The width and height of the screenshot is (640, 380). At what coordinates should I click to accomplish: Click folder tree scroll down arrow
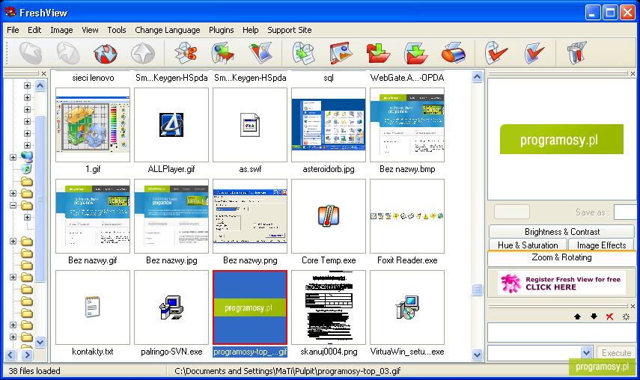point(40,342)
